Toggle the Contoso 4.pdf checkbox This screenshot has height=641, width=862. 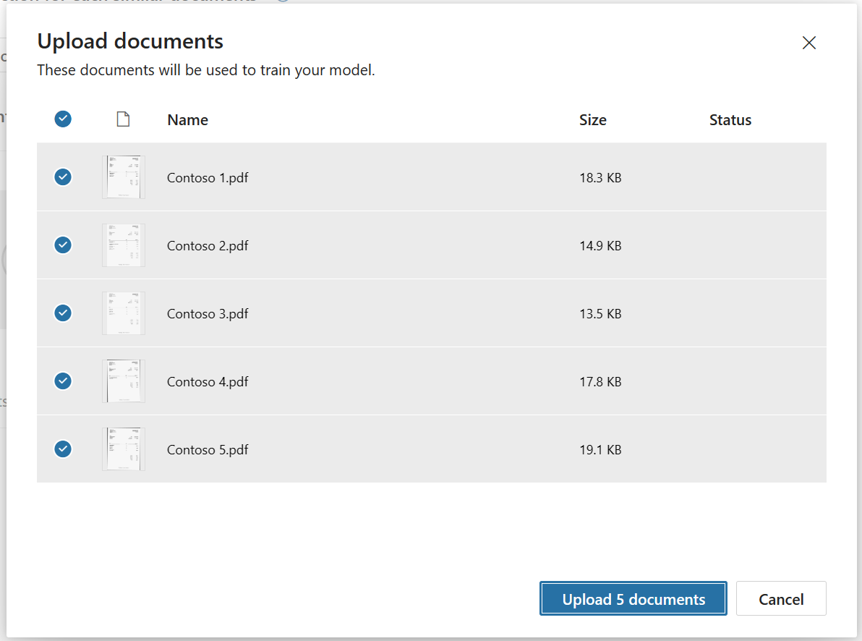click(x=63, y=381)
